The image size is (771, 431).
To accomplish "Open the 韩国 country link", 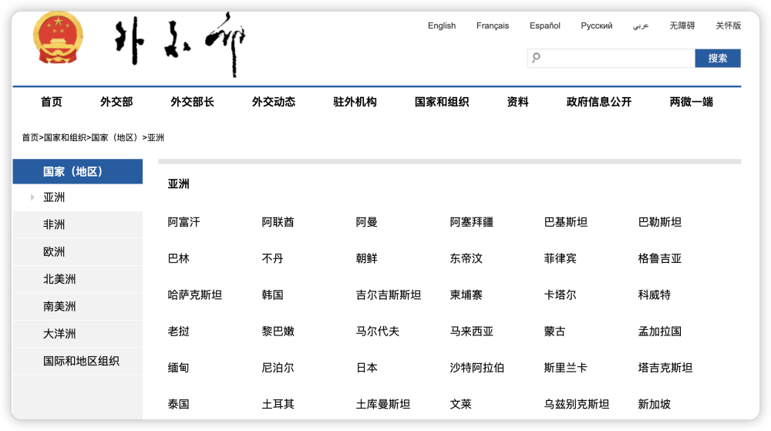I will click(x=272, y=295).
